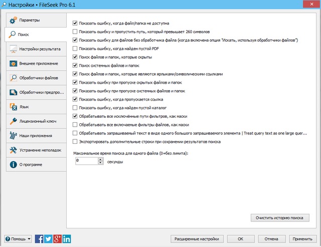Open the LinkedIn icon
This screenshot has width=321, height=247.
point(67,239)
